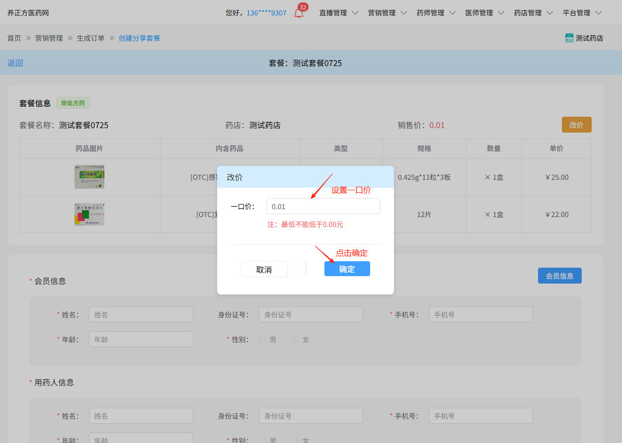Click the 0.425g*11粒*3板 specification cell

[424, 177]
